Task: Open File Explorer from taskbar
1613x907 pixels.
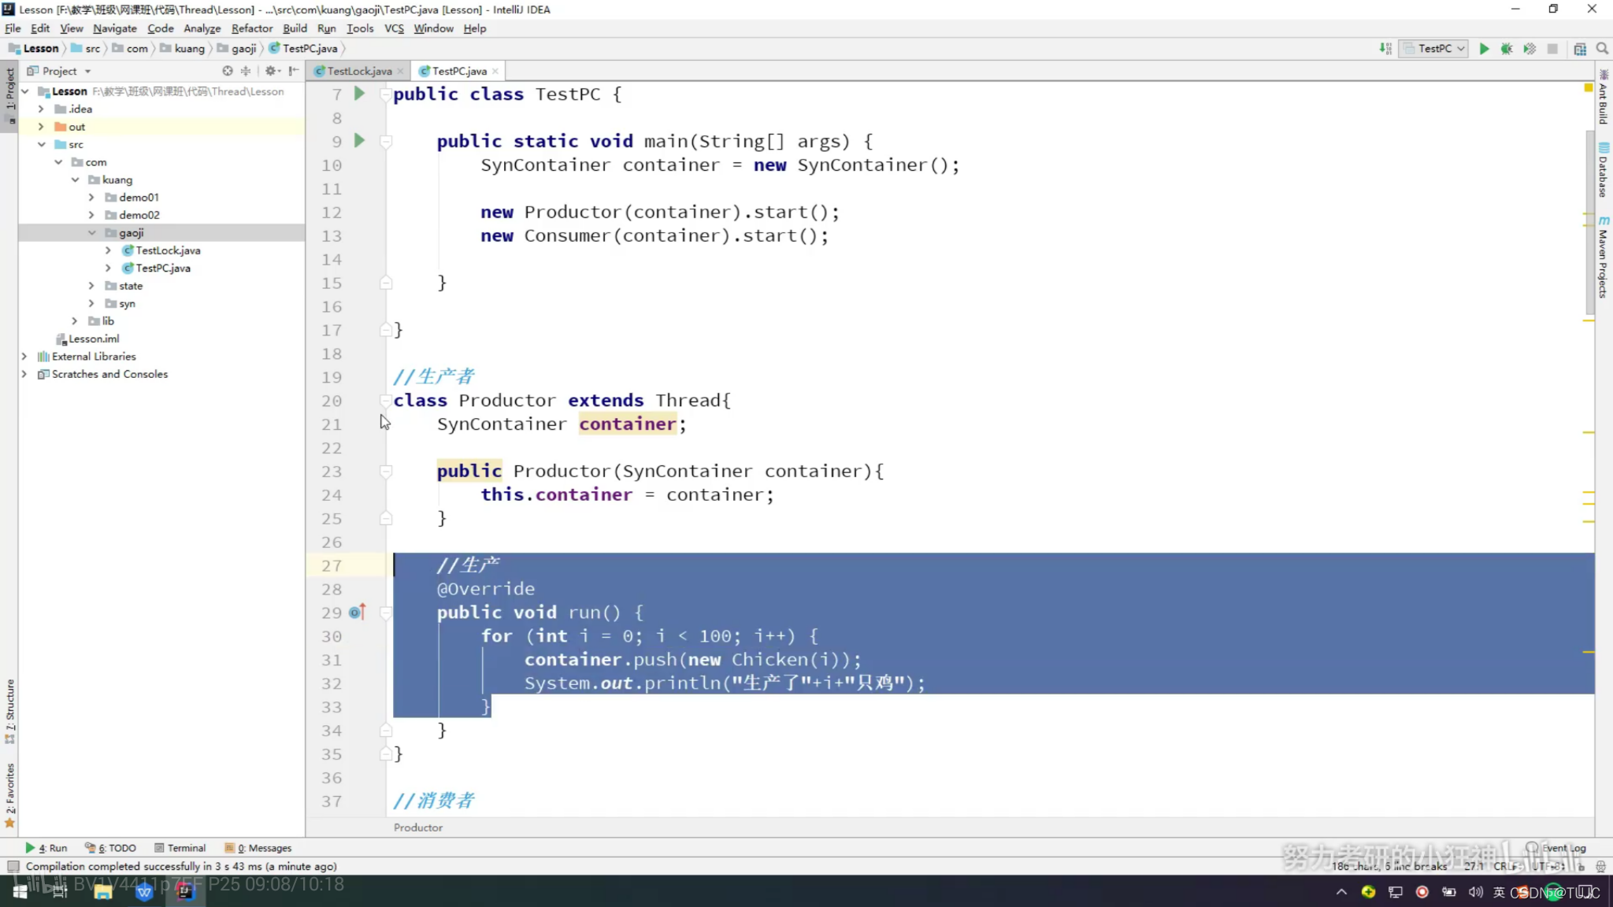Action: point(102,891)
